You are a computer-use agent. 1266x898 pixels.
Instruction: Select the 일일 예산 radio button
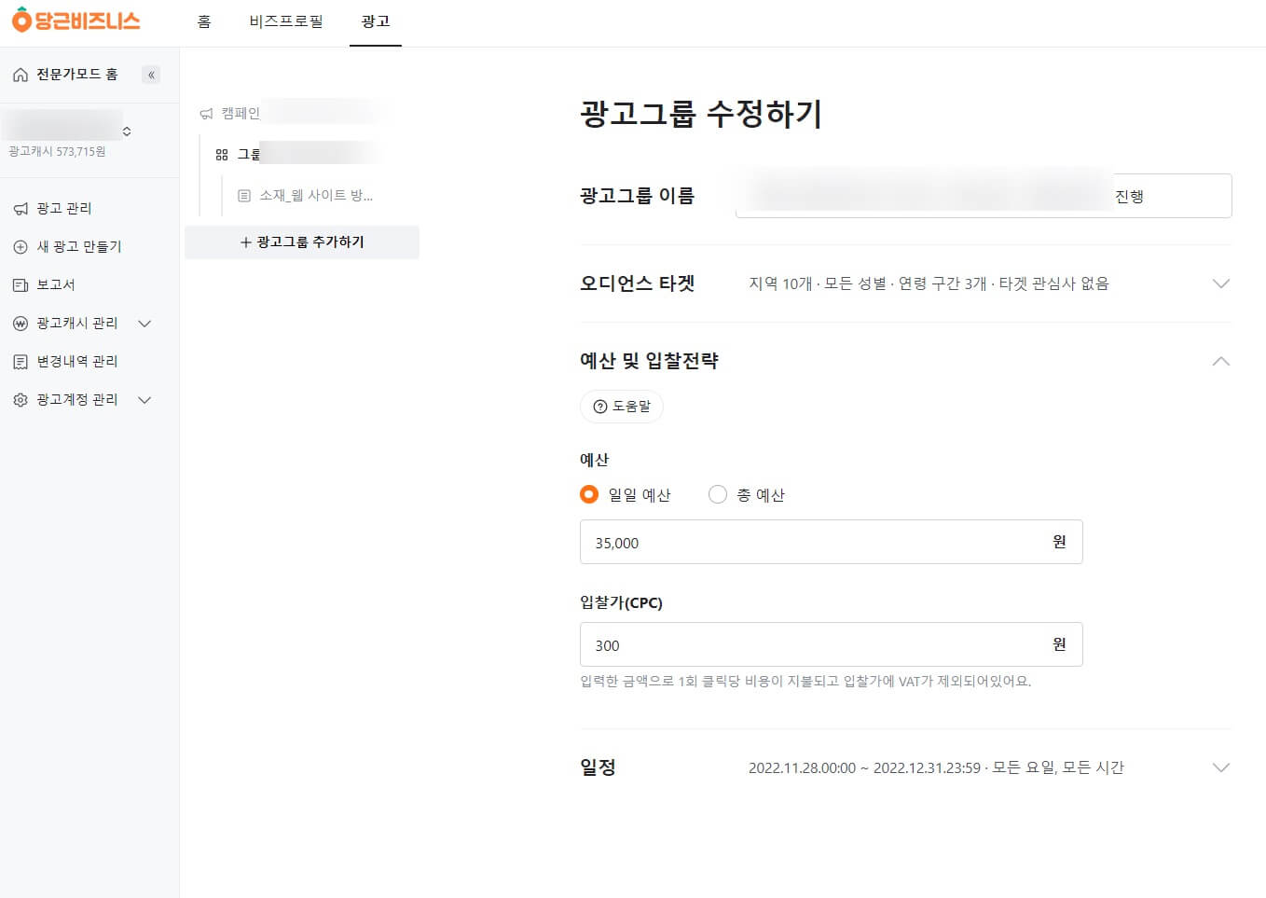click(x=589, y=494)
